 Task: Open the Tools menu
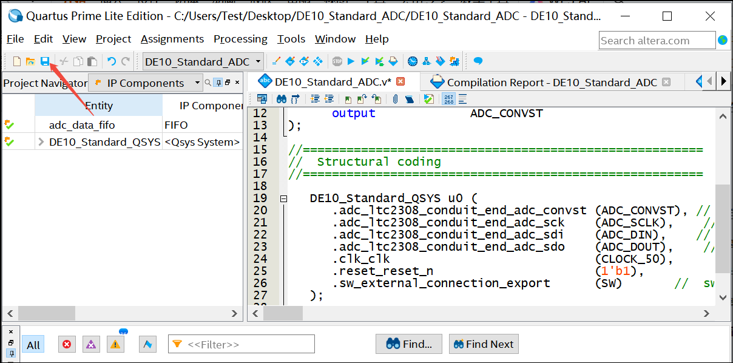pyautogui.click(x=291, y=39)
